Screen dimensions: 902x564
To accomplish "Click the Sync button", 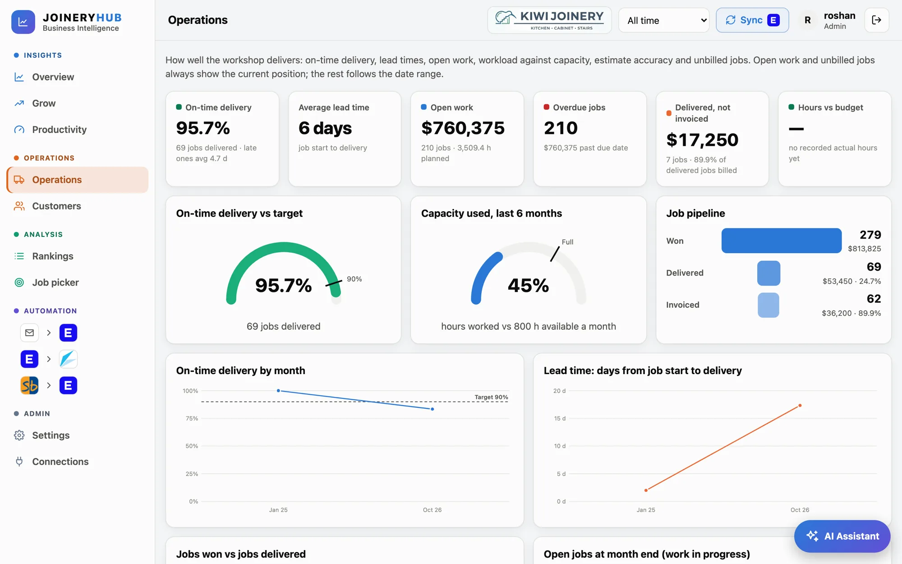I will [752, 20].
